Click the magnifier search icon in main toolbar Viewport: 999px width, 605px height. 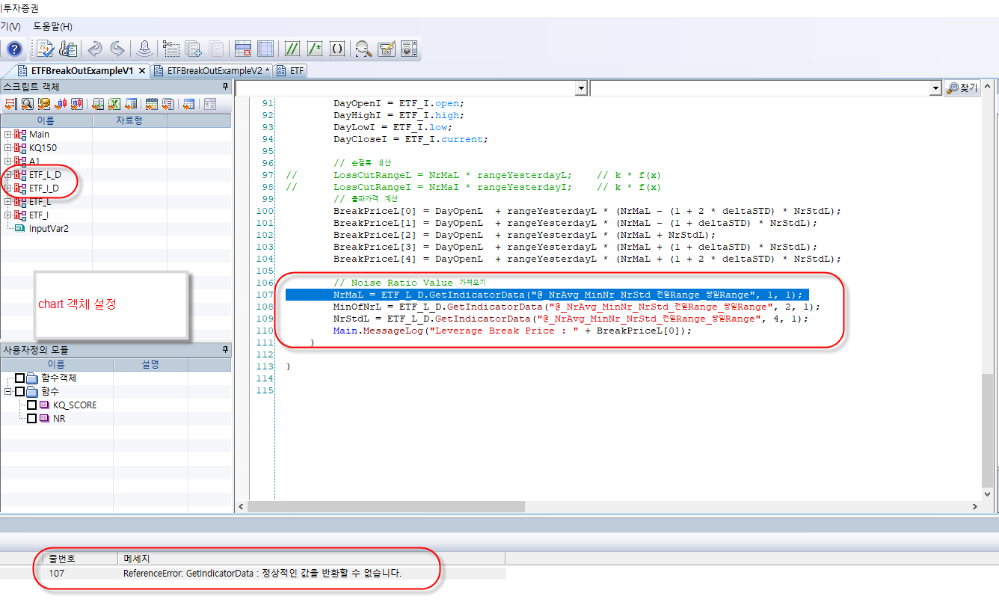pos(363,49)
